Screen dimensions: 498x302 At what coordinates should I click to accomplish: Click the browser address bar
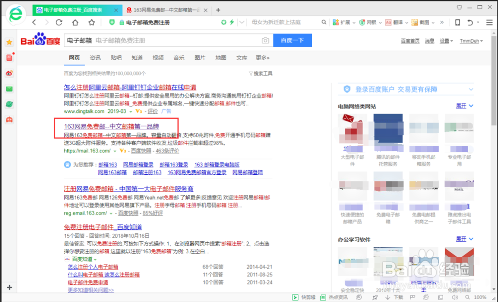point(171,22)
